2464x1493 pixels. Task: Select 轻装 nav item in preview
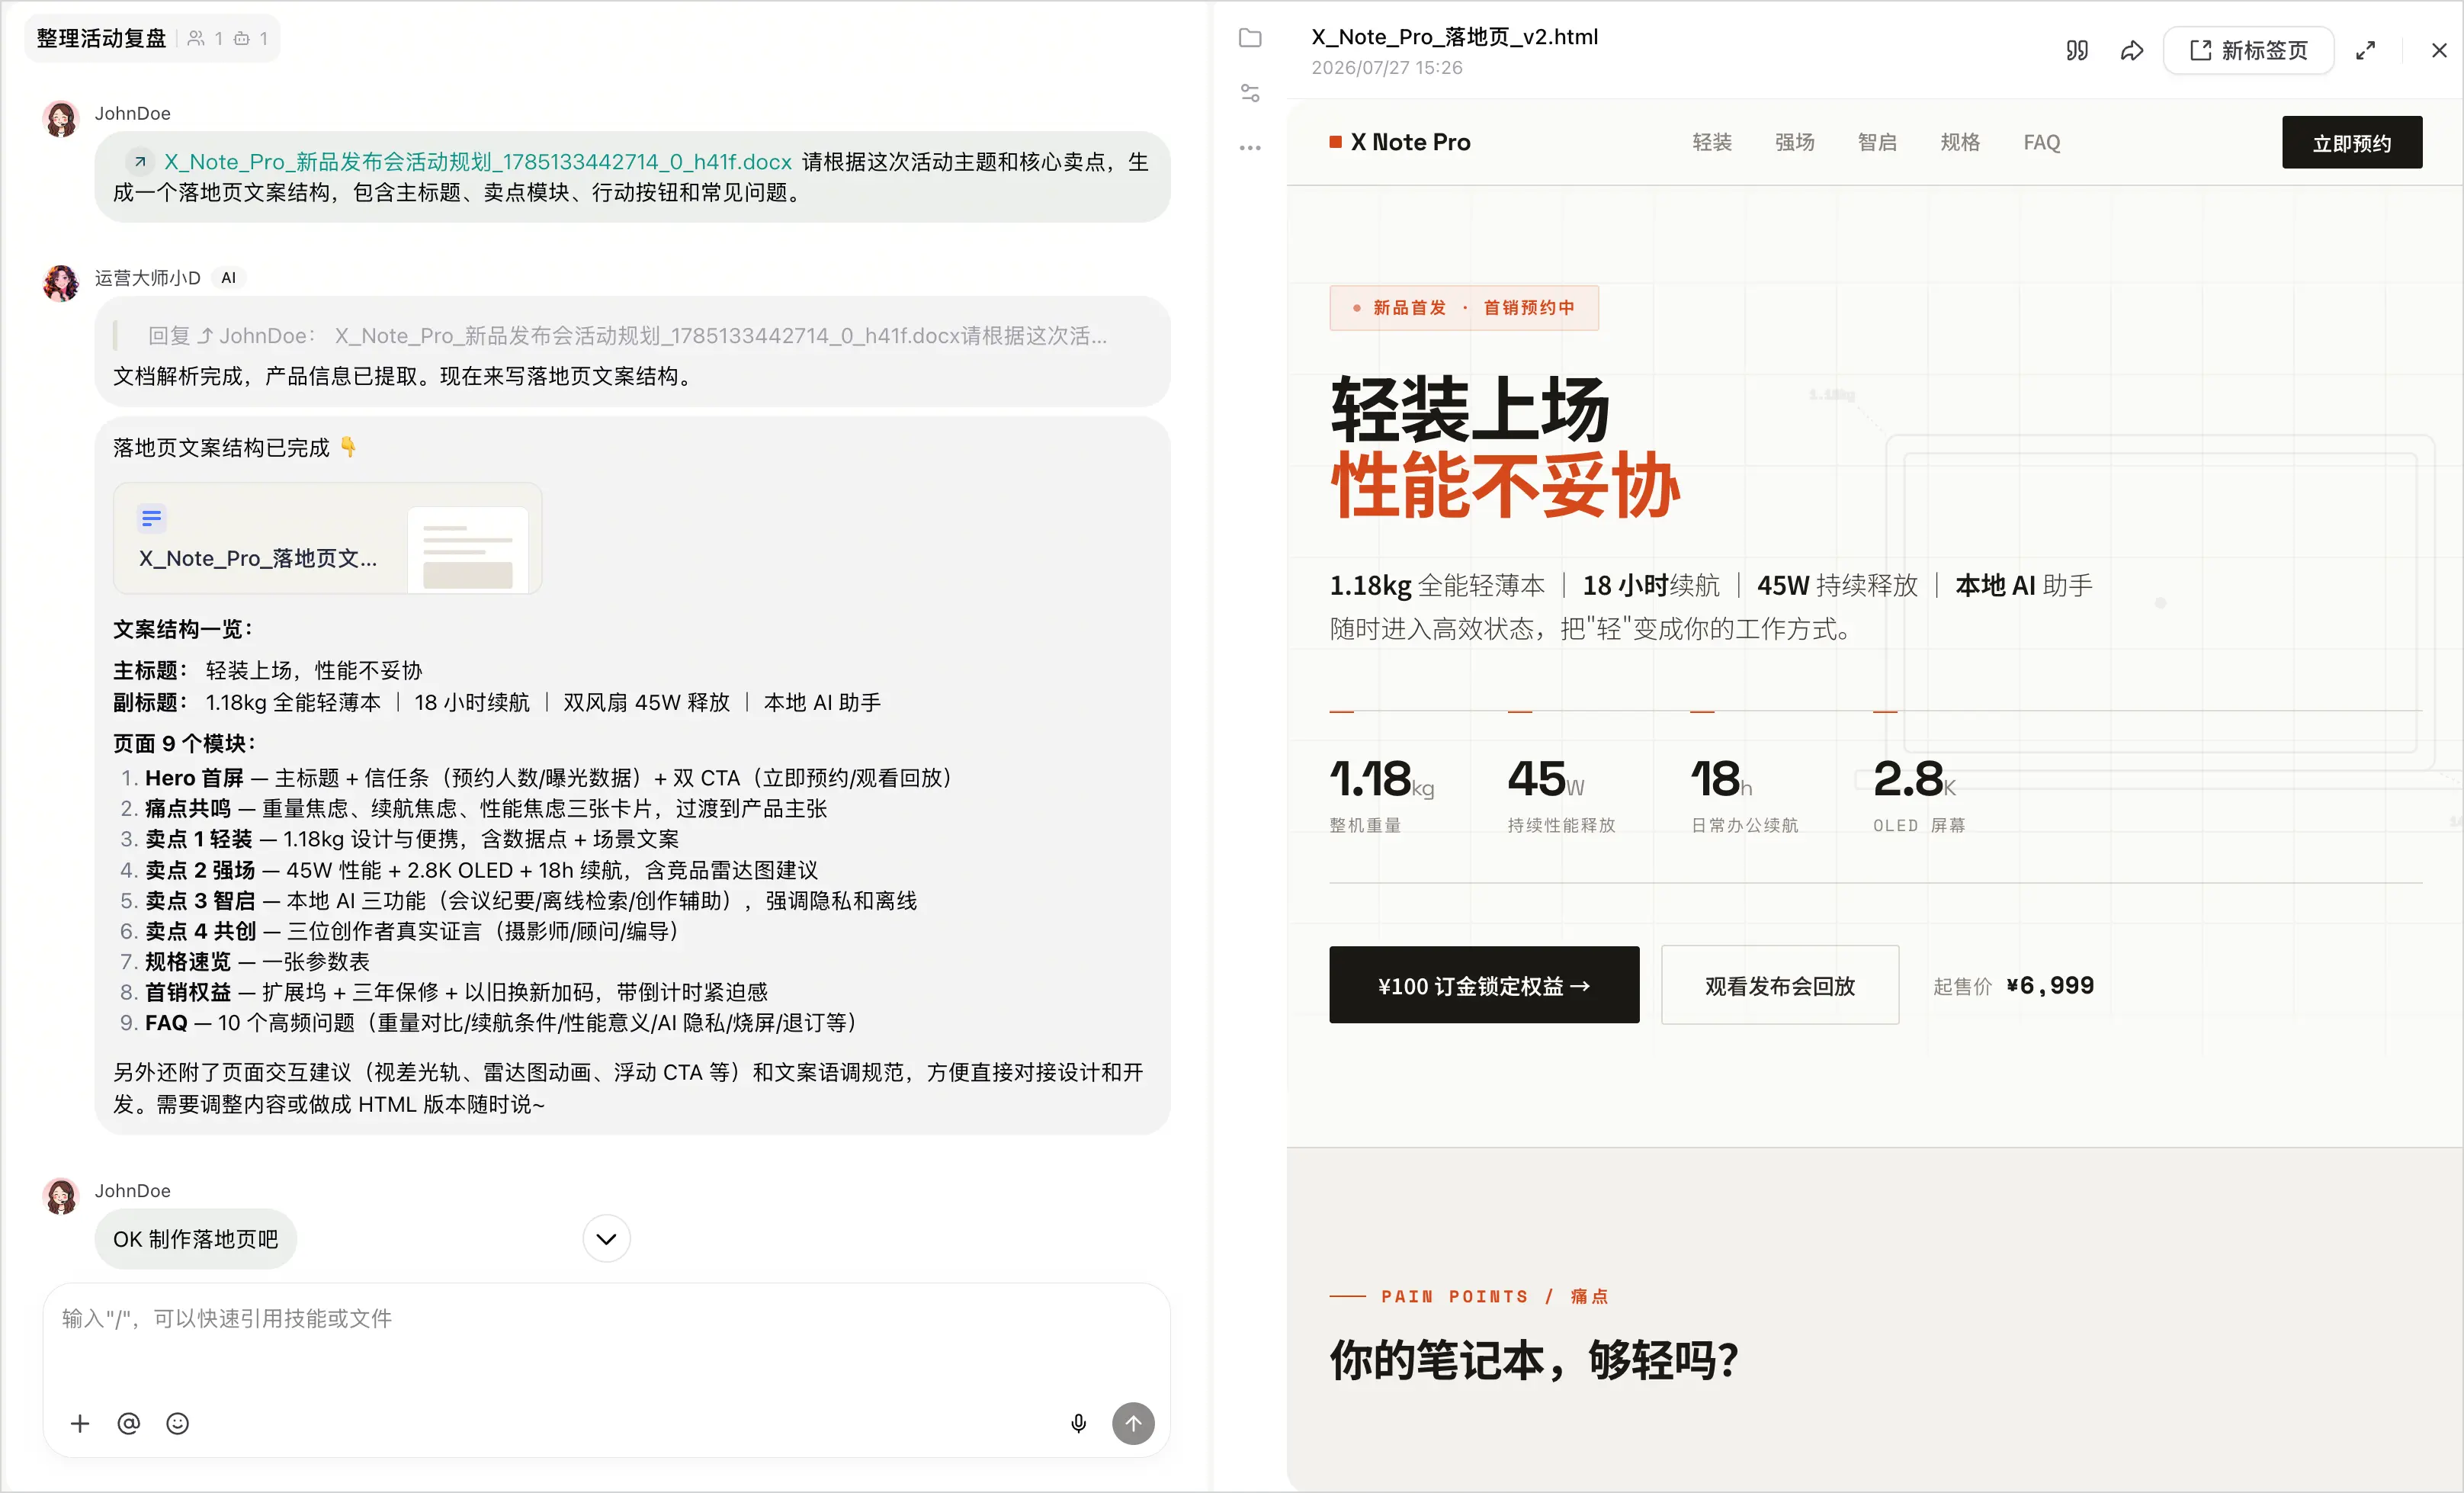(x=1712, y=143)
